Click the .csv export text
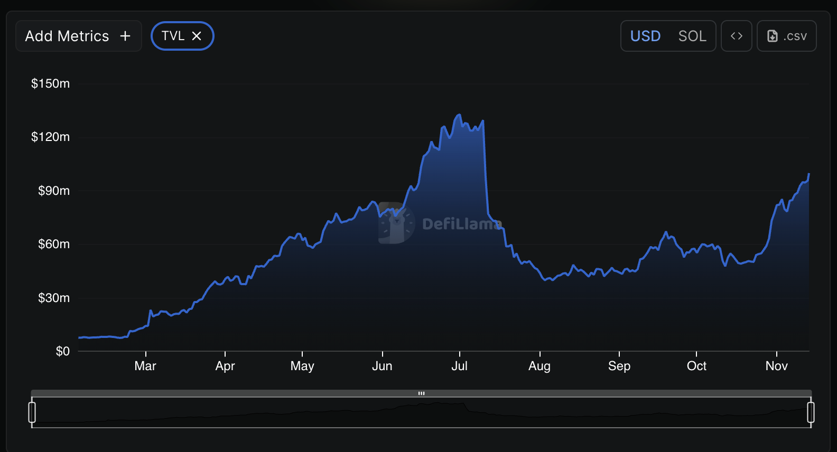This screenshot has width=837, height=452. (795, 36)
